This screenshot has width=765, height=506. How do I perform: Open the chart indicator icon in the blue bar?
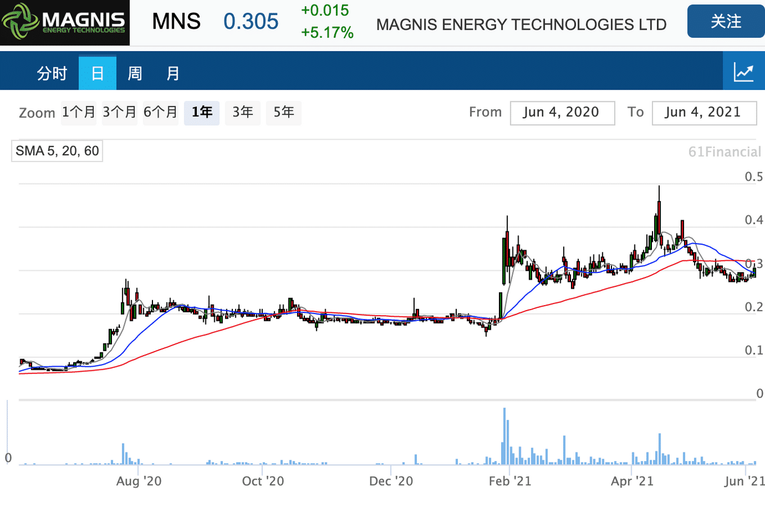(x=744, y=71)
